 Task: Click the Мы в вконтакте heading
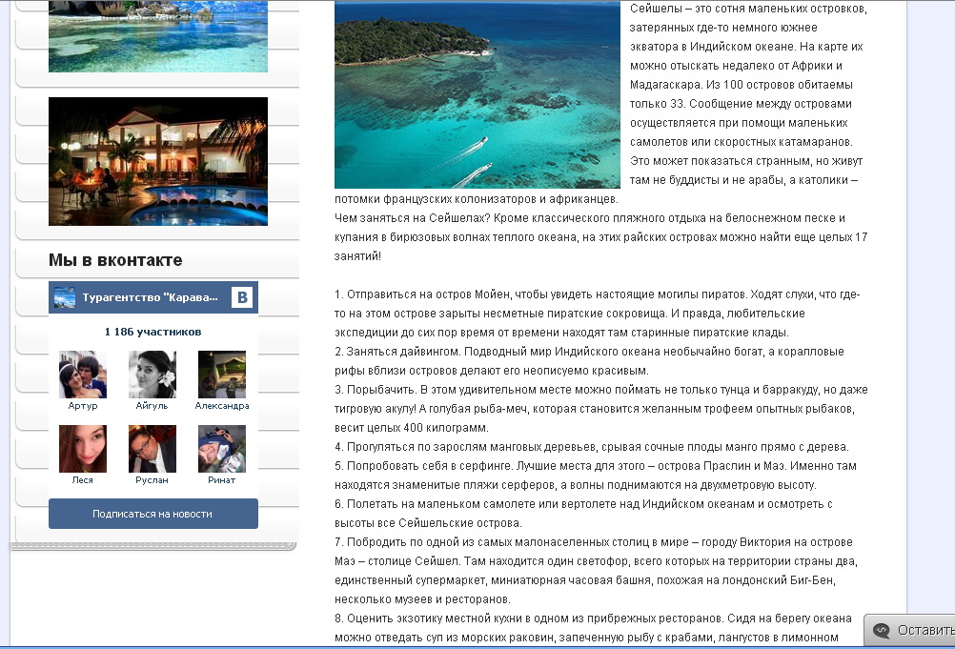pos(115,260)
